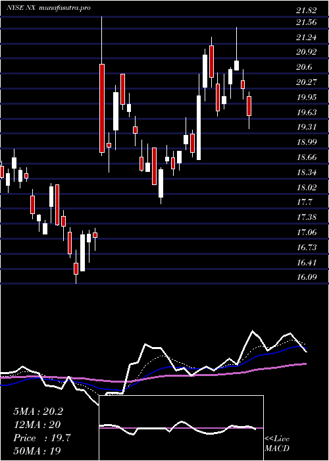Click the 18.02 price axis label
Image resolution: width=329 pixels, height=461 pixels.
pyautogui.click(x=307, y=187)
